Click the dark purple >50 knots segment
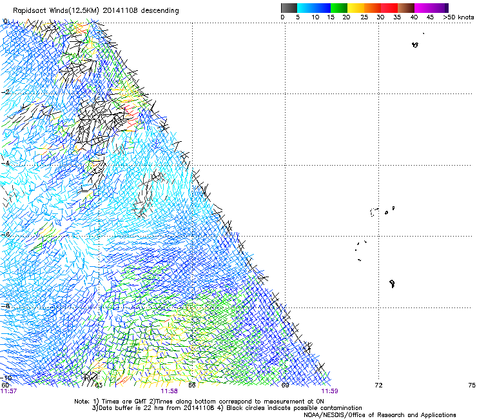Viewport: 477px width, 419px height. pyautogui.click(x=446, y=8)
